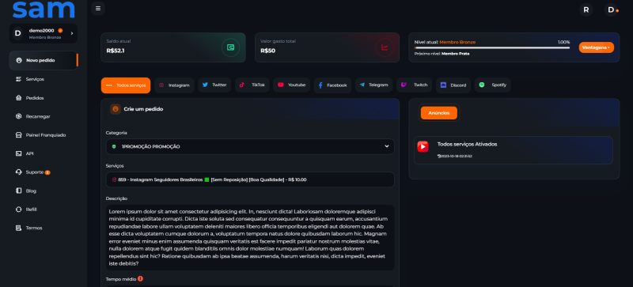This screenshot has width=633, height=287.
Task: Click the Novo pedido sidebar icon
Action: 18,60
